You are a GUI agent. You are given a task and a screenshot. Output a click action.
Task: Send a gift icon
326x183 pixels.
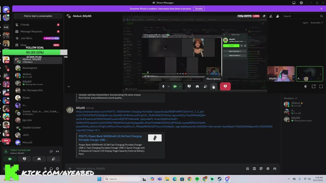coord(247,169)
